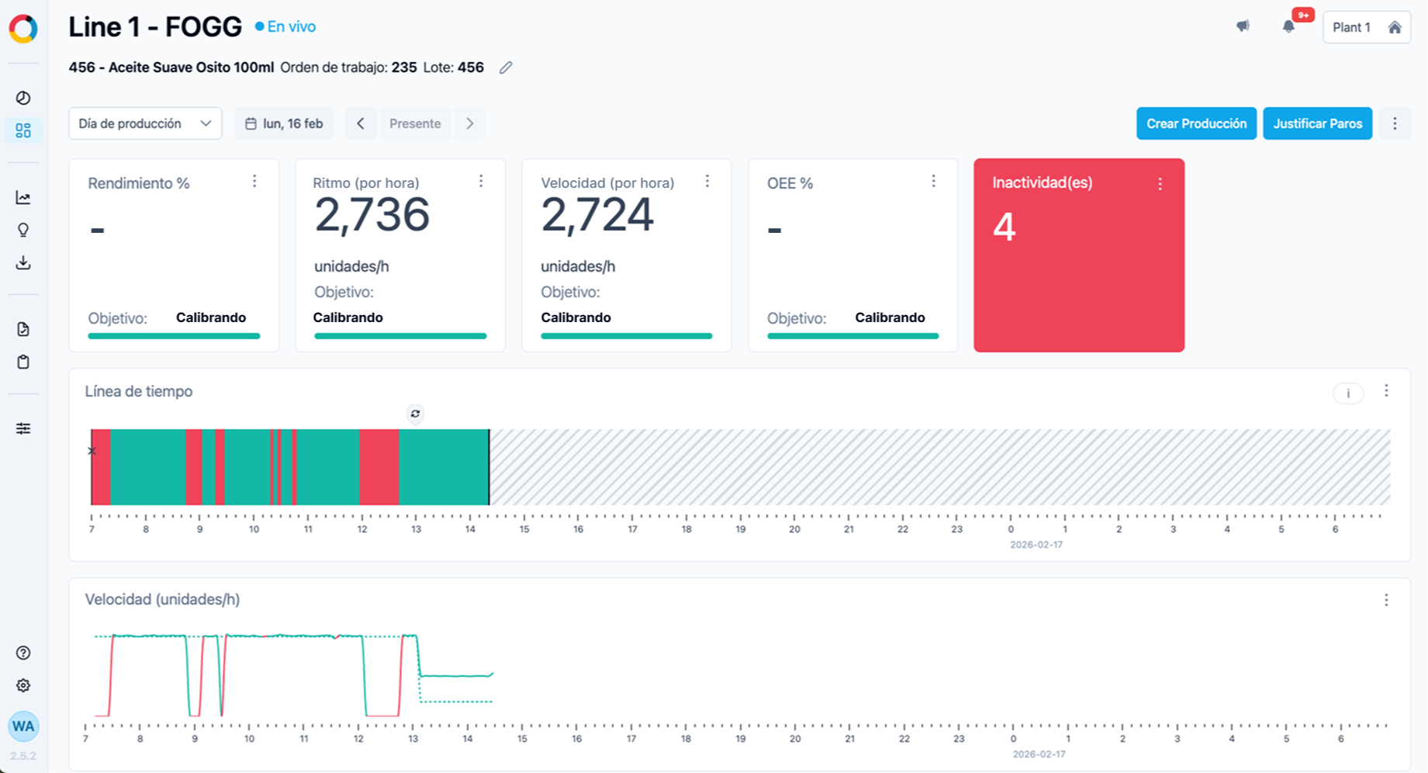Image resolution: width=1428 pixels, height=773 pixels.
Task: Open OEE % card options menu
Action: (934, 181)
